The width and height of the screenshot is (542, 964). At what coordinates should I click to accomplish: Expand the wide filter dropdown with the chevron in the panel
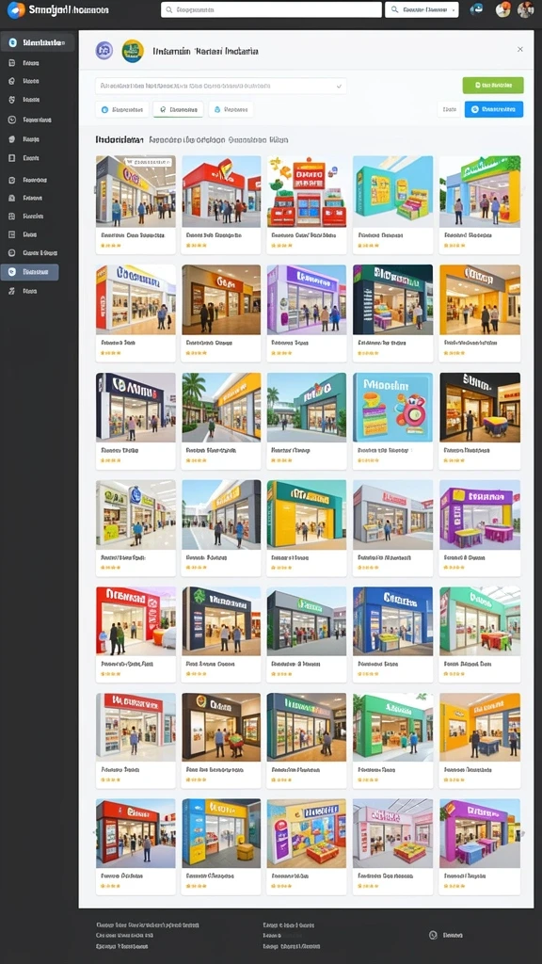coord(220,86)
